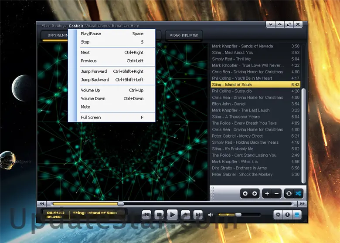Viewport: 340px width, 243px height.
Task: Select Previous in the Controls menu
Action: click(x=112, y=61)
